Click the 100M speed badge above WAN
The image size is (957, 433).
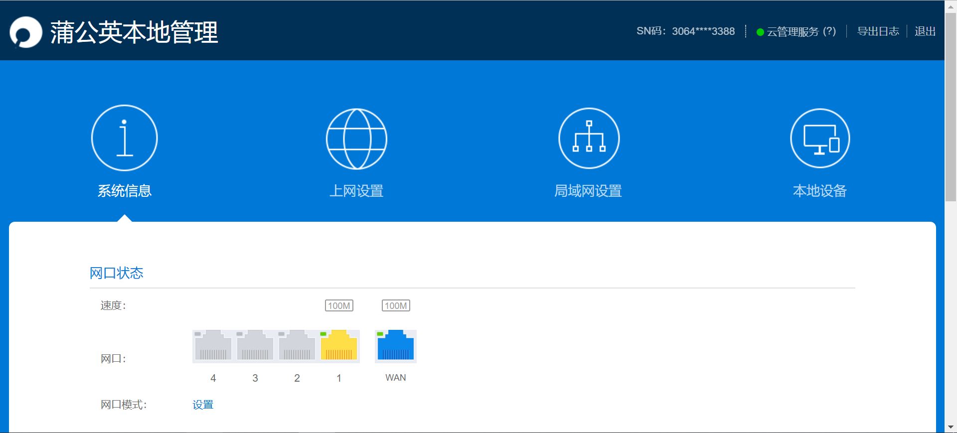[396, 305]
